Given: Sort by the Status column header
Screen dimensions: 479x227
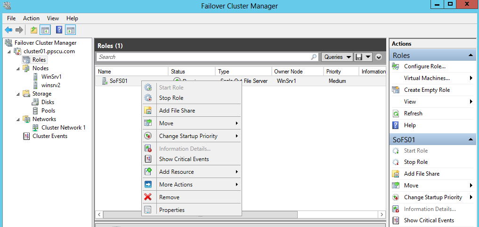Looking at the screenshot, I should pyautogui.click(x=192, y=72).
